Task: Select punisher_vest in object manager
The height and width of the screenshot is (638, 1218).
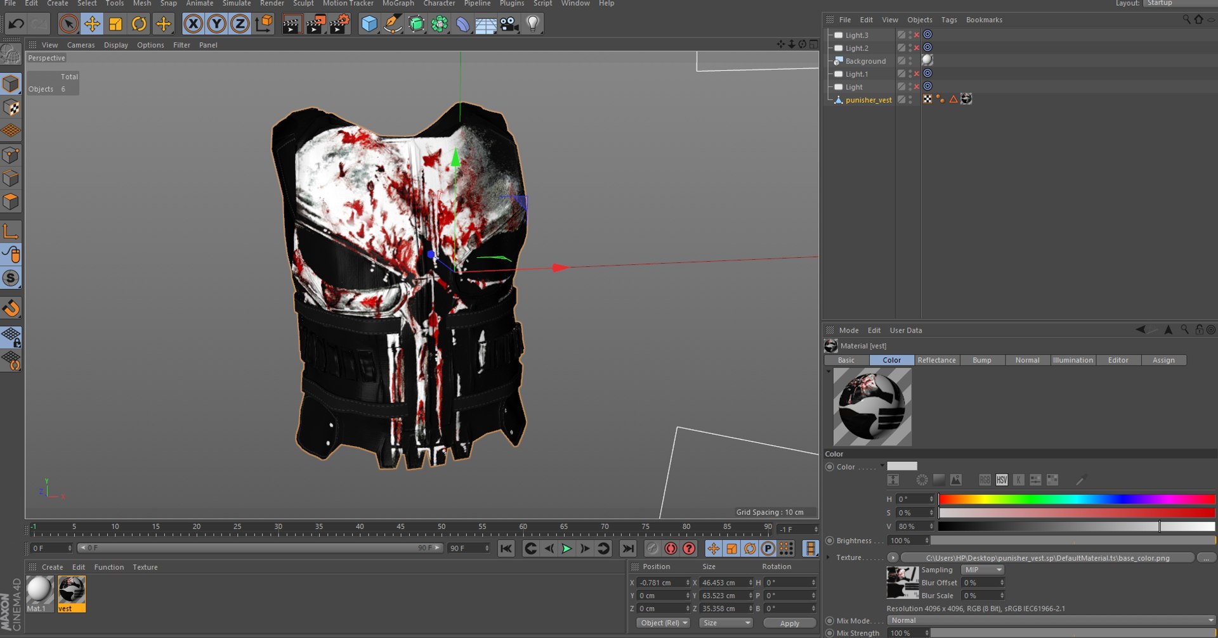Action: [868, 100]
